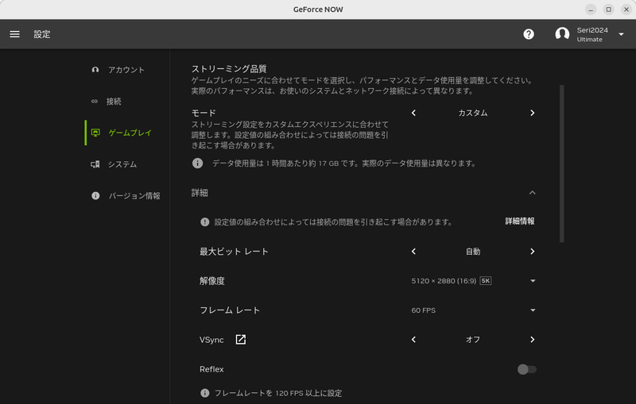Viewport: 636px width, 404px height.
Task: Click the user avatar icon
Action: tap(562, 34)
